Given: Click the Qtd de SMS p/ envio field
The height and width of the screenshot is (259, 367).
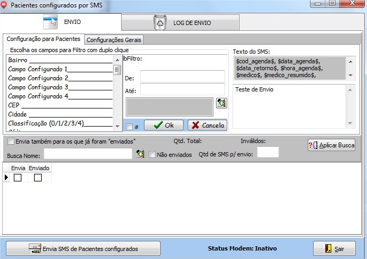Looking at the screenshot, I should pos(268,153).
